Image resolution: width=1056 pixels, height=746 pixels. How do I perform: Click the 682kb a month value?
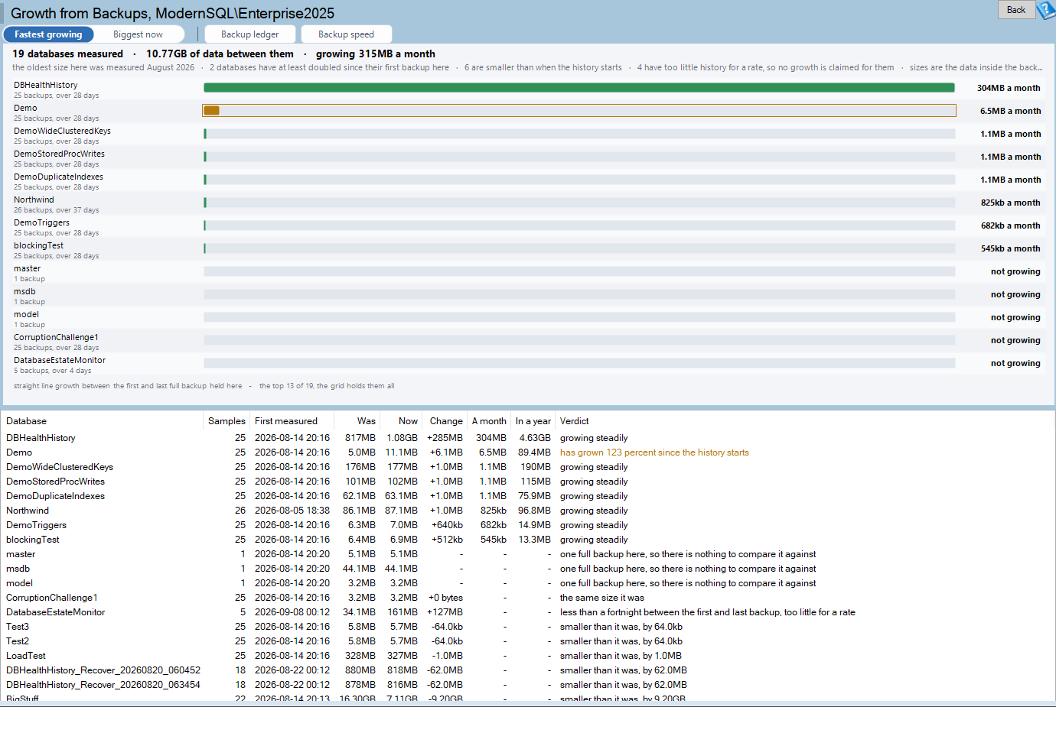1010,225
